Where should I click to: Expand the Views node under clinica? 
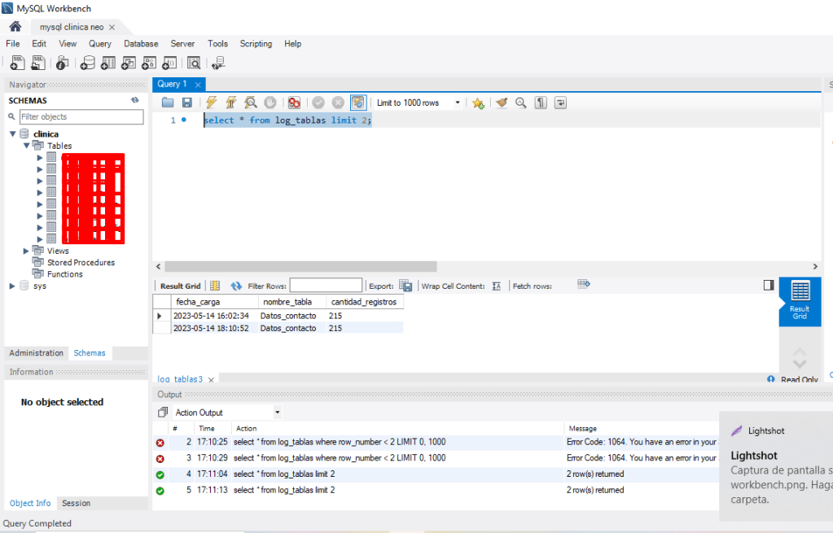27,251
